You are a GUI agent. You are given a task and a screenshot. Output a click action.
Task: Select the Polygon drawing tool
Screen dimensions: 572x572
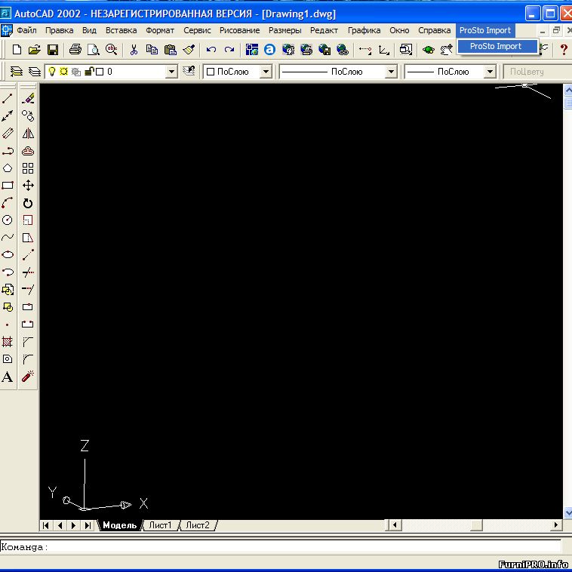pos(8,168)
